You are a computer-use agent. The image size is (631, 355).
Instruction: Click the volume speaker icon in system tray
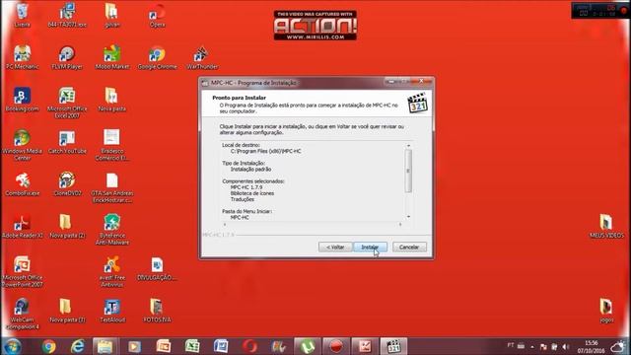566,346
